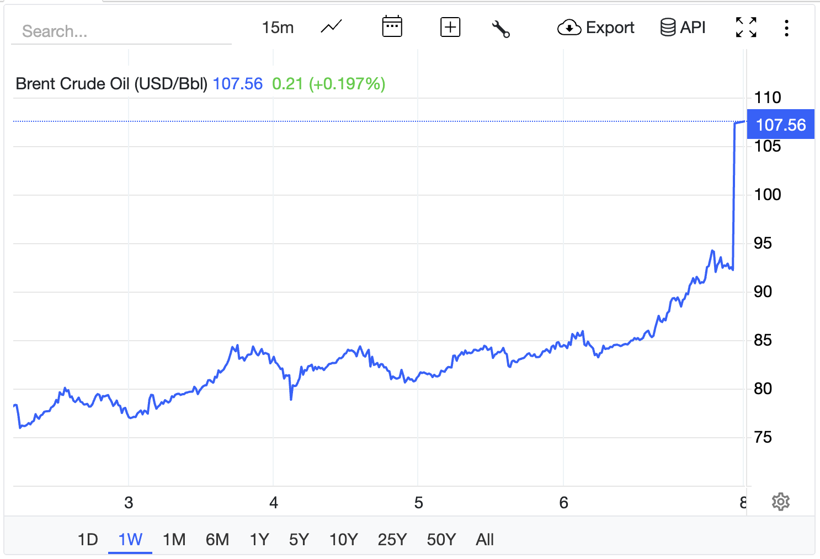Show the 1Y time range
820x559 pixels.
259,539
